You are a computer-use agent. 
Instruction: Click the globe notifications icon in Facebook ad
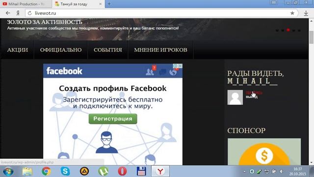[x=173, y=72]
